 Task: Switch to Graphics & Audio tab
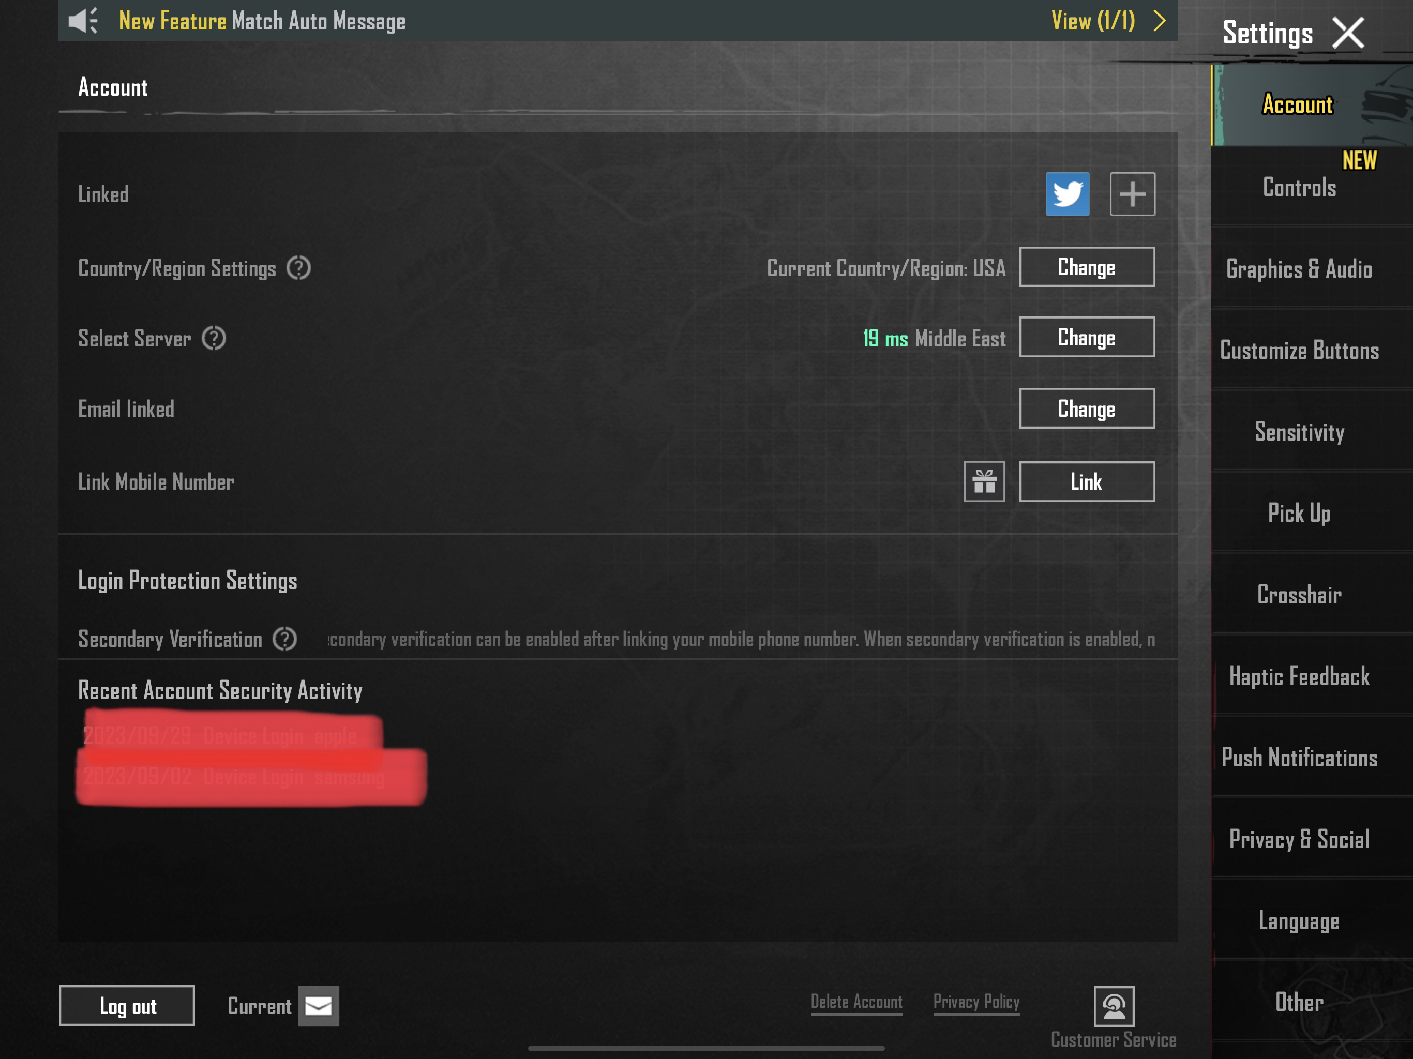click(1299, 269)
